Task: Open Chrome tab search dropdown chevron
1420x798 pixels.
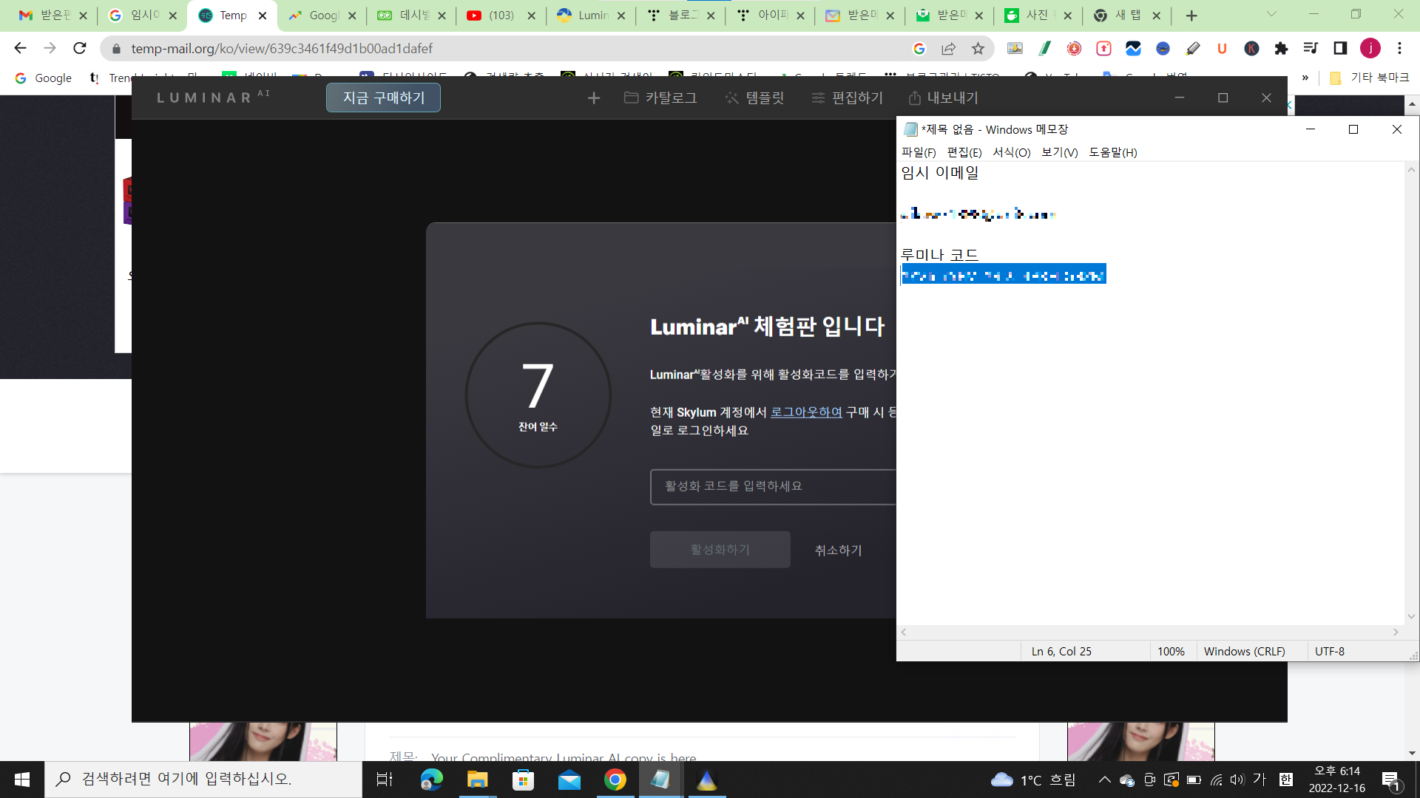Action: pyautogui.click(x=1271, y=14)
